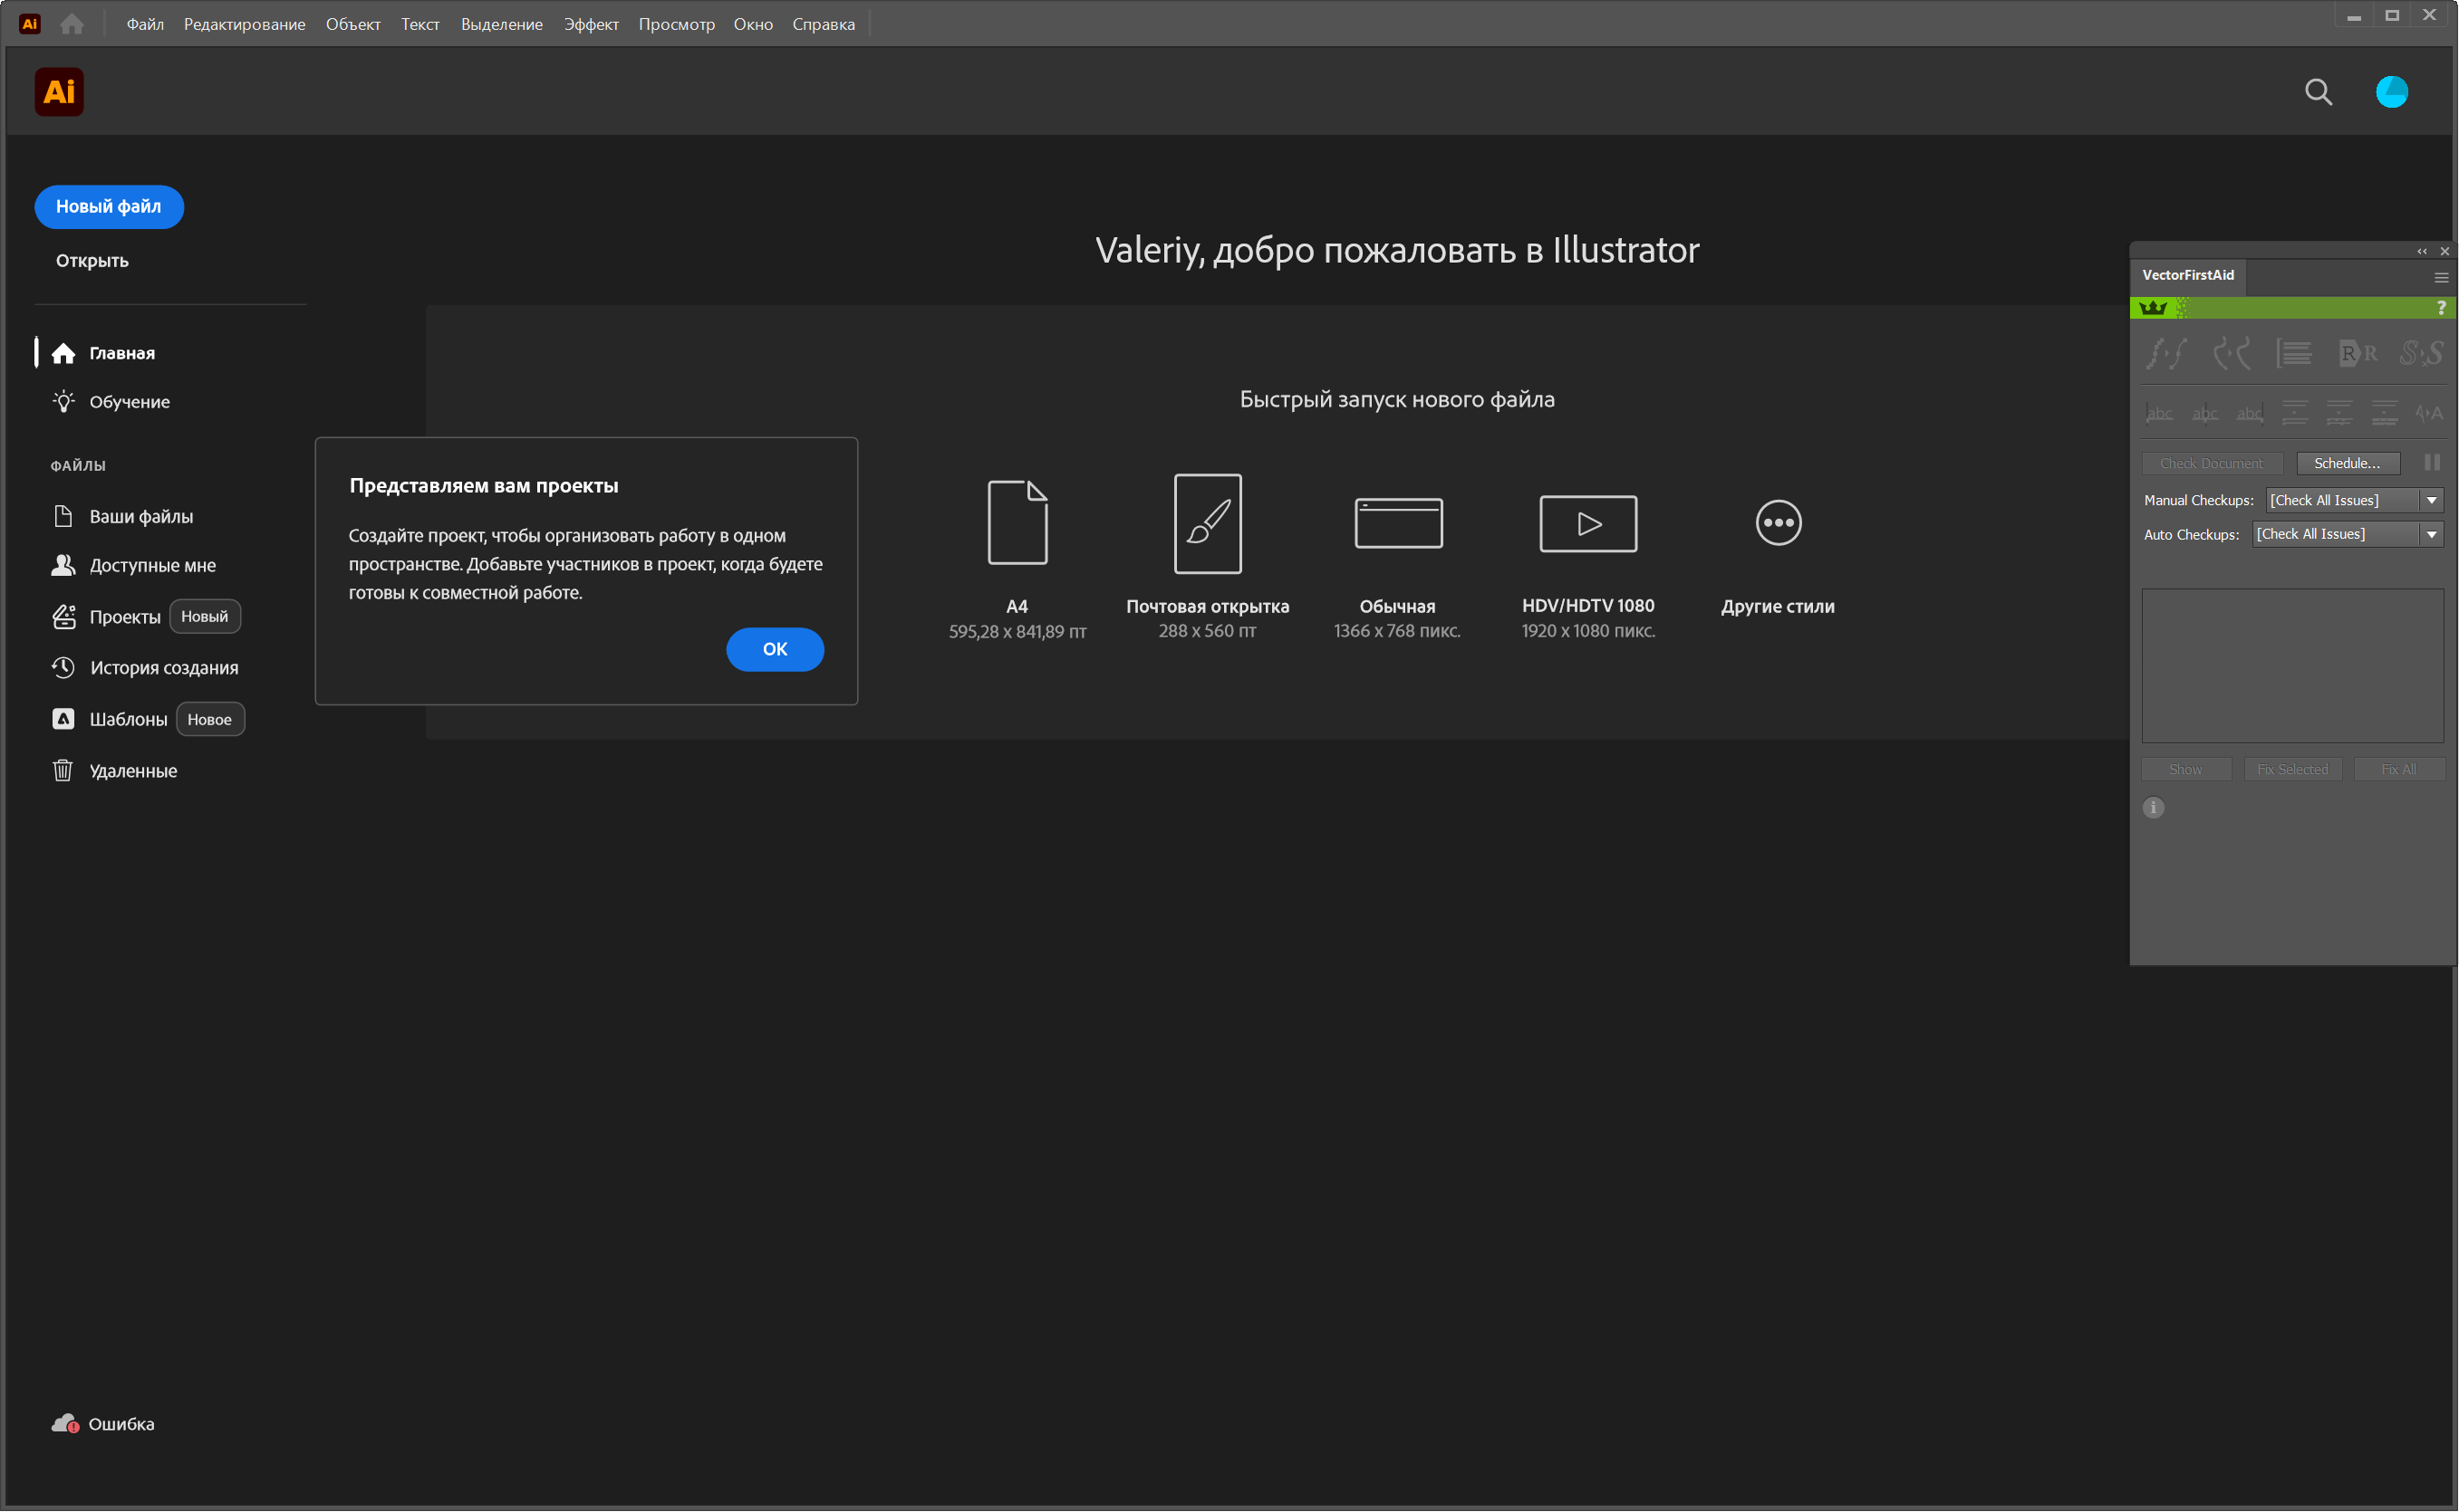
Task: Toggle the pause icon next to Schedule
Action: 2431,462
